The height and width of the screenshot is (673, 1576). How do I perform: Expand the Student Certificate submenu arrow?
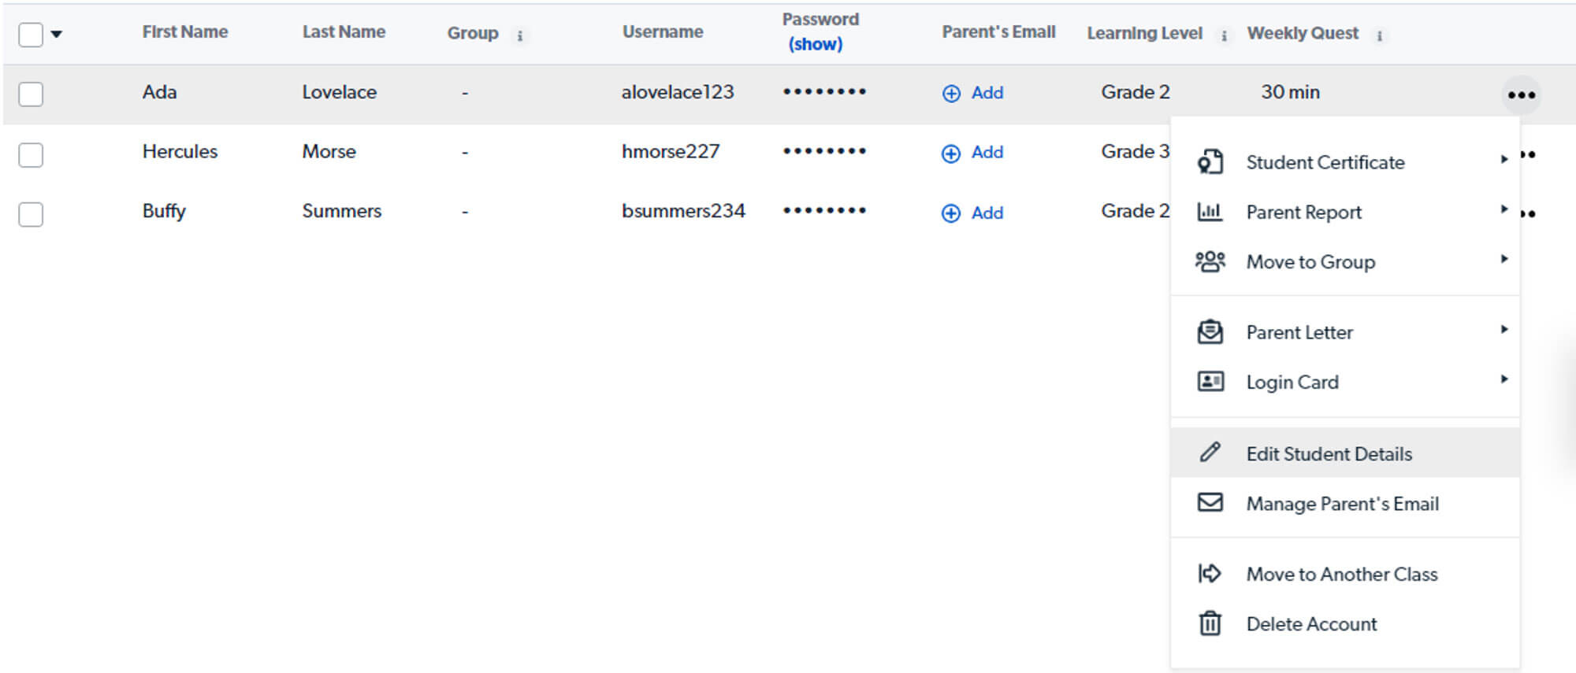coord(1504,160)
